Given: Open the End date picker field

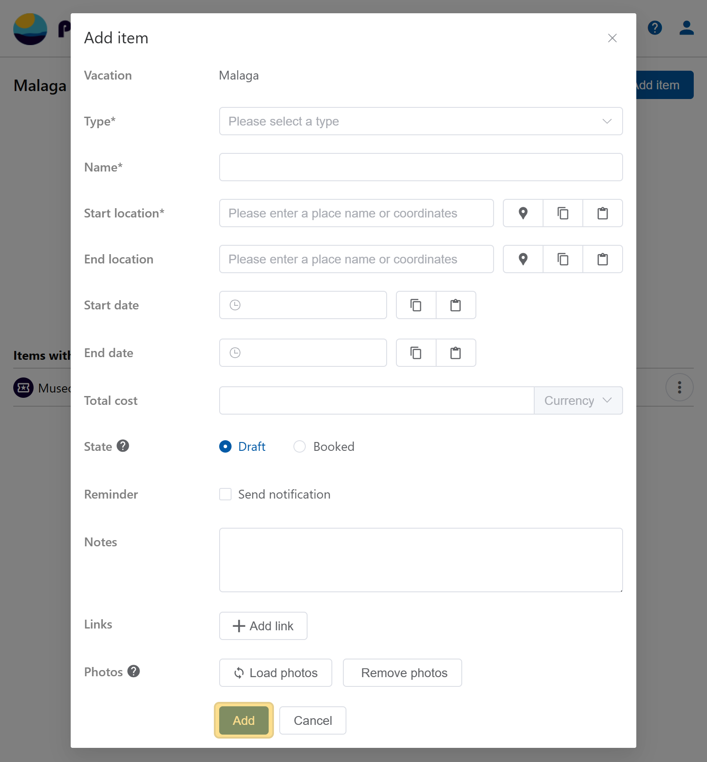Looking at the screenshot, I should (x=303, y=353).
